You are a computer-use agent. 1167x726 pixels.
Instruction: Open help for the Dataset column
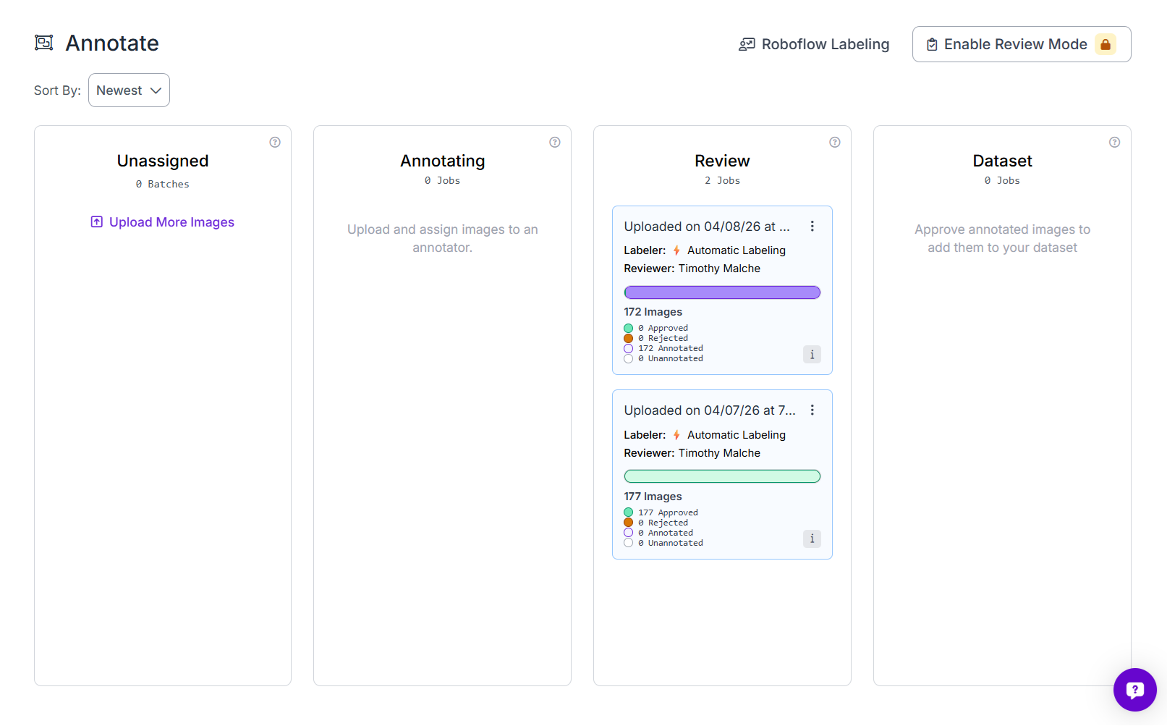[x=1115, y=142]
